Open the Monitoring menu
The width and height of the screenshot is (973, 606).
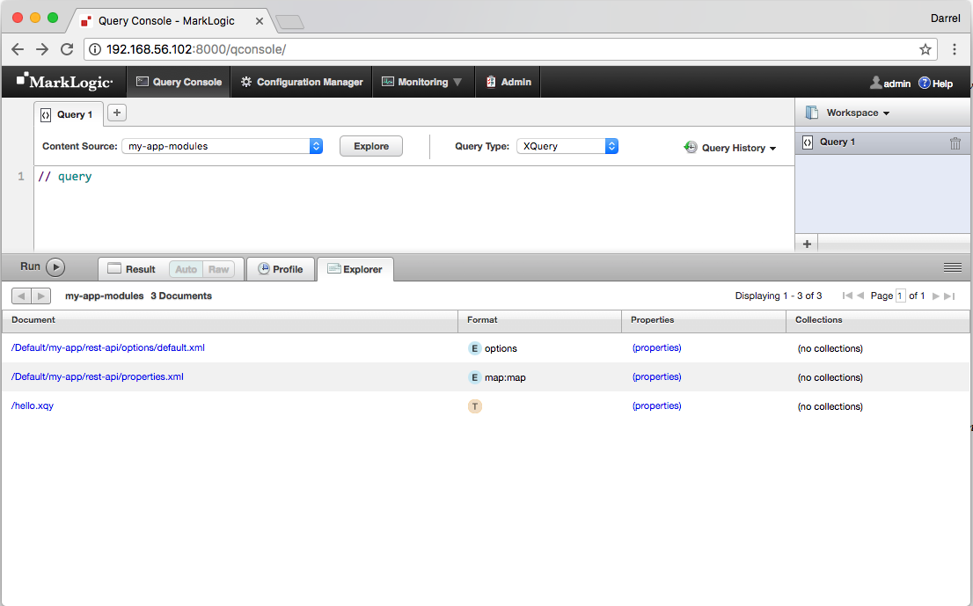[x=424, y=82]
